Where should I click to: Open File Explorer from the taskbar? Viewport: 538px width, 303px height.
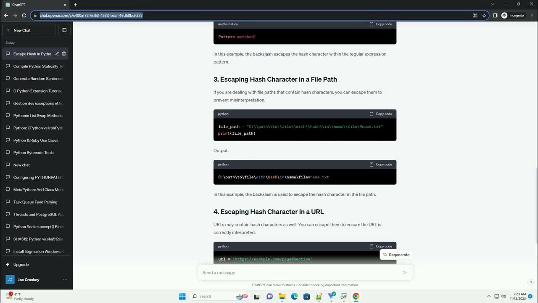282,296
